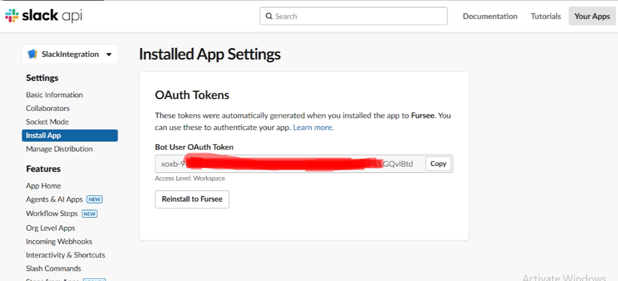The width and height of the screenshot is (618, 281).
Task: Open the Tutorials page
Action: click(545, 16)
